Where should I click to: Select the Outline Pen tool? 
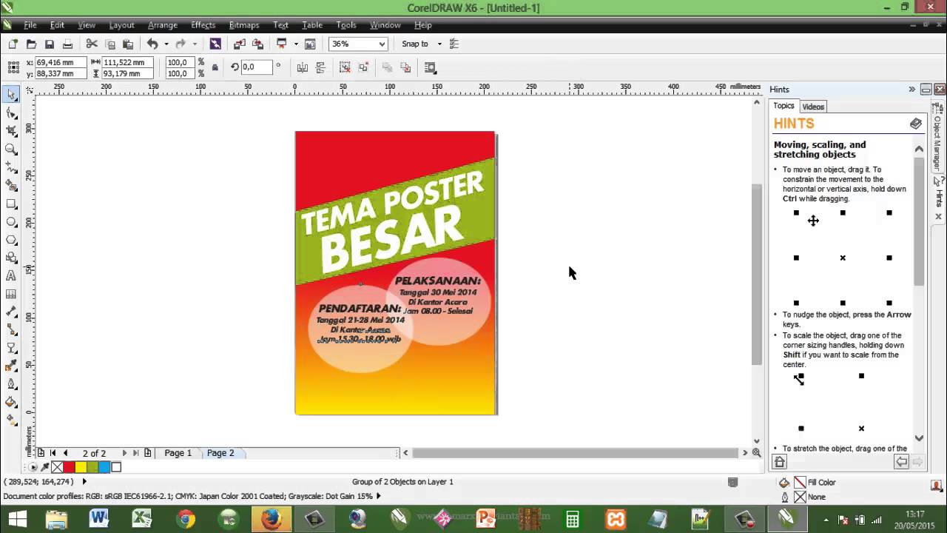pyautogui.click(x=11, y=384)
